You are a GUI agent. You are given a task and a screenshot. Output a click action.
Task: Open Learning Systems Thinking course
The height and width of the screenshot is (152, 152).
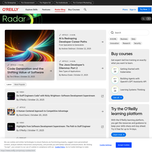pos(132,90)
